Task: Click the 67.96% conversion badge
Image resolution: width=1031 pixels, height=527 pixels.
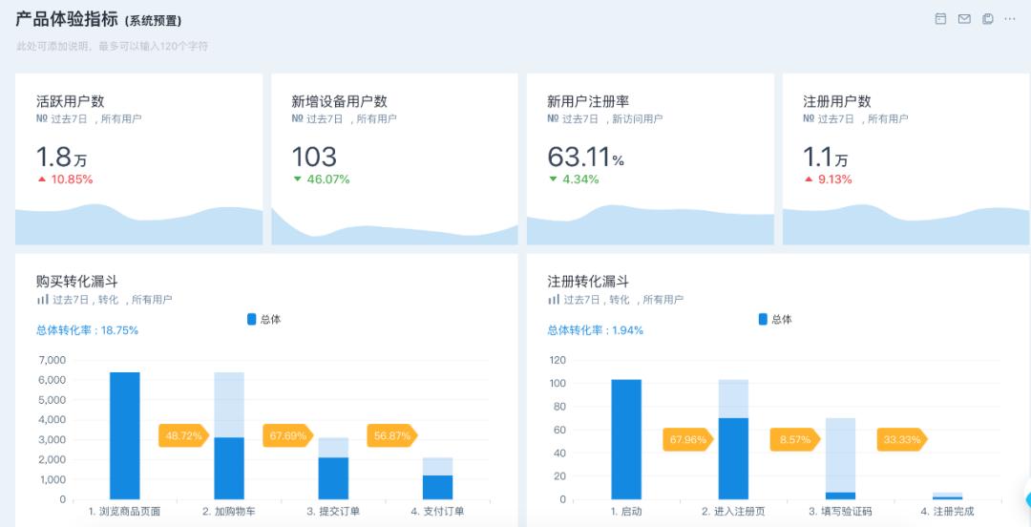Action: pos(687,439)
